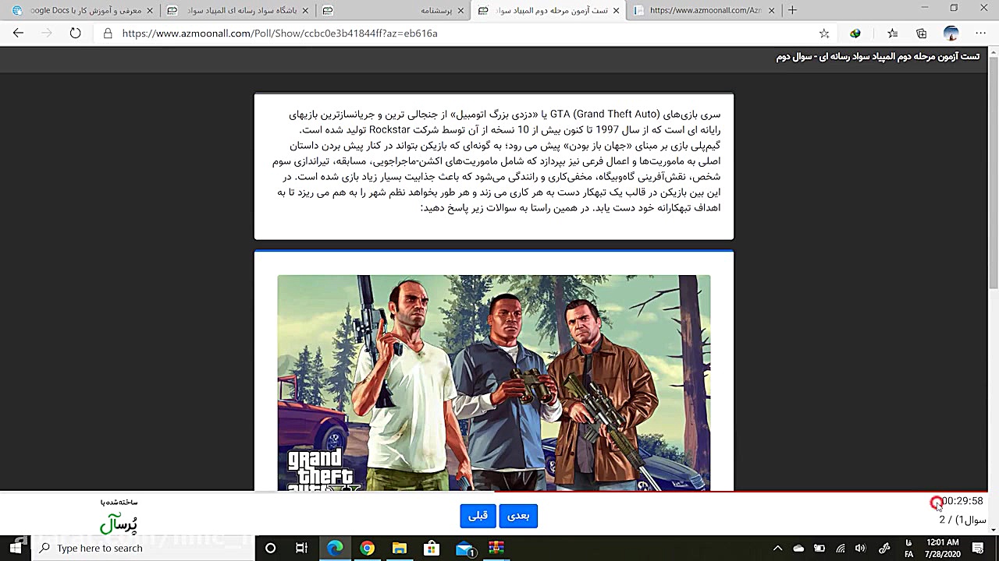Expand hidden icons in system tray

[778, 548]
